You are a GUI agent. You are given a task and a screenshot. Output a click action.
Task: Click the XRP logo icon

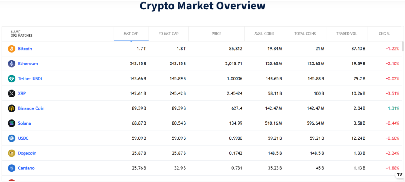point(11,93)
